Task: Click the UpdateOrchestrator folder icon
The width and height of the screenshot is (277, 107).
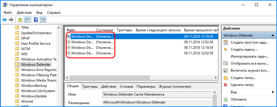Action: [17, 33]
